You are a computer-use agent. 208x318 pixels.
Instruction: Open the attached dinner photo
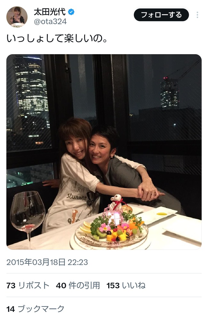pyautogui.click(x=104, y=152)
